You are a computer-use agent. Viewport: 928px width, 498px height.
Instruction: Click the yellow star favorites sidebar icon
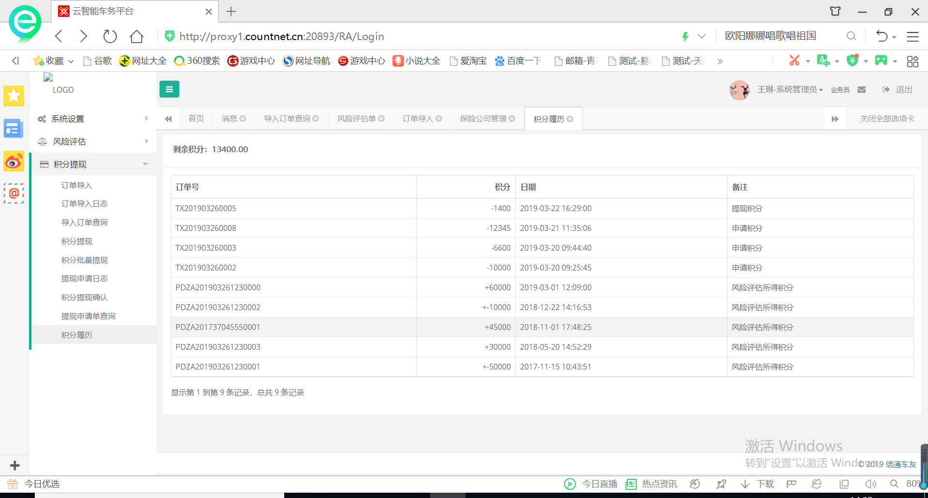coord(14,96)
